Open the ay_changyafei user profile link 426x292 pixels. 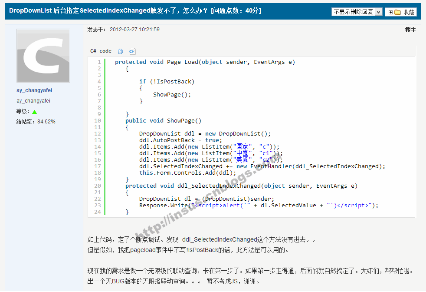tap(34, 90)
